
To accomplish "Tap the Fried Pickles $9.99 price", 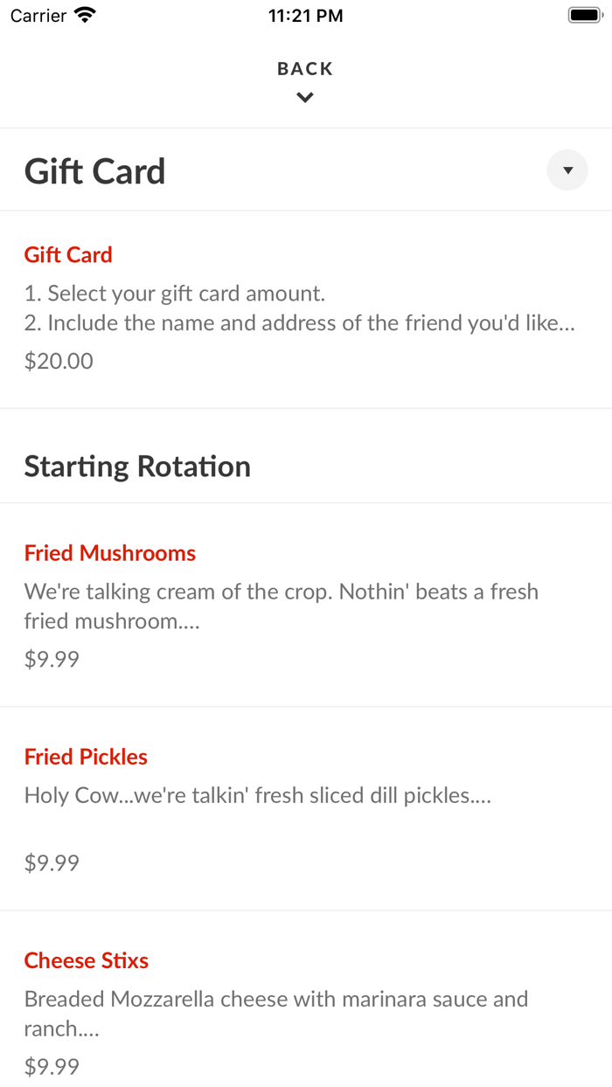I will [52, 863].
